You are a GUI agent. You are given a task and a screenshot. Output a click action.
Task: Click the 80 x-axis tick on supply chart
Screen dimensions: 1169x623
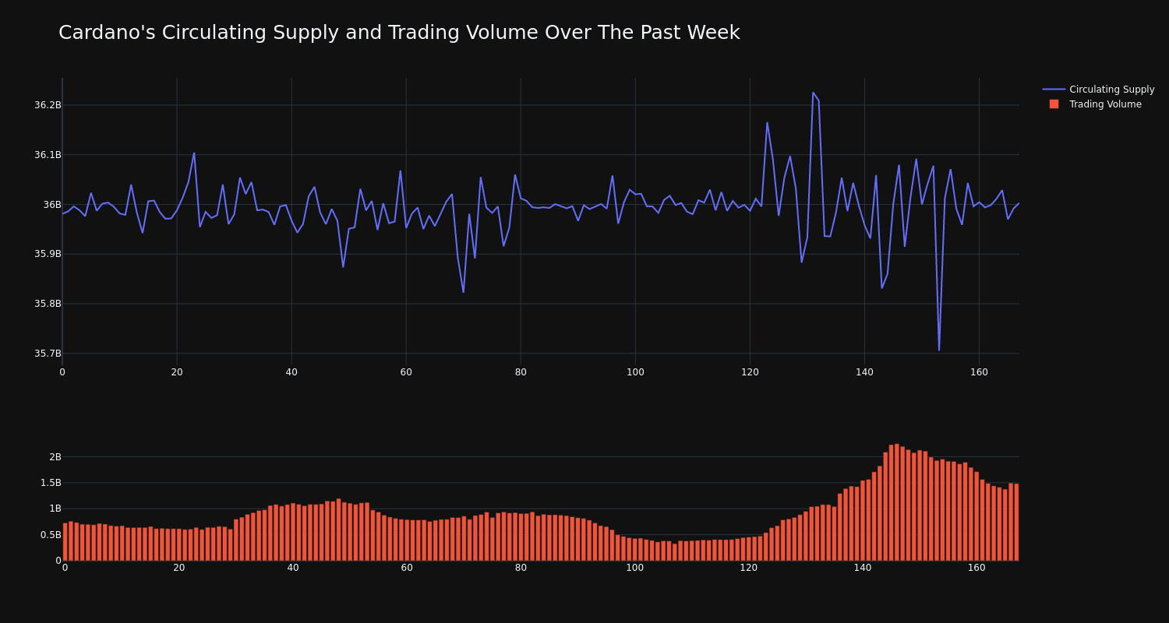click(x=521, y=372)
